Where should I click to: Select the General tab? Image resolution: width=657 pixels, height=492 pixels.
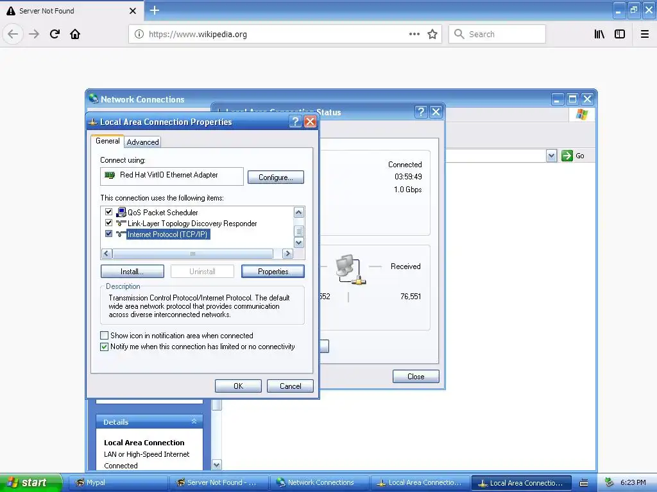(108, 141)
